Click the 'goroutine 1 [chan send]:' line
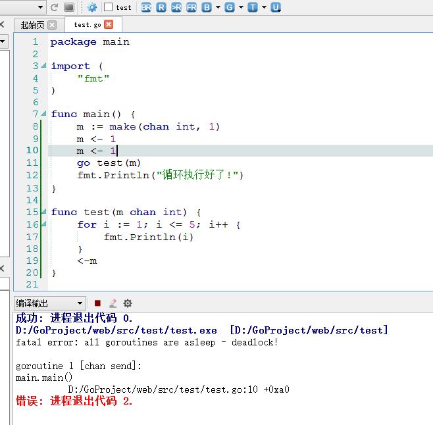Image resolution: width=433 pixels, height=425 pixels. click(x=78, y=366)
